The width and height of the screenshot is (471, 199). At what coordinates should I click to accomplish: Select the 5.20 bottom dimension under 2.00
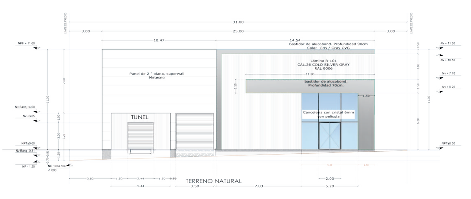329,186
